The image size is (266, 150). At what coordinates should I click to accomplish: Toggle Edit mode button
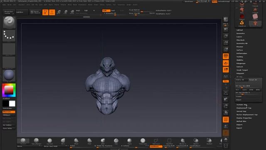coord(45,12)
